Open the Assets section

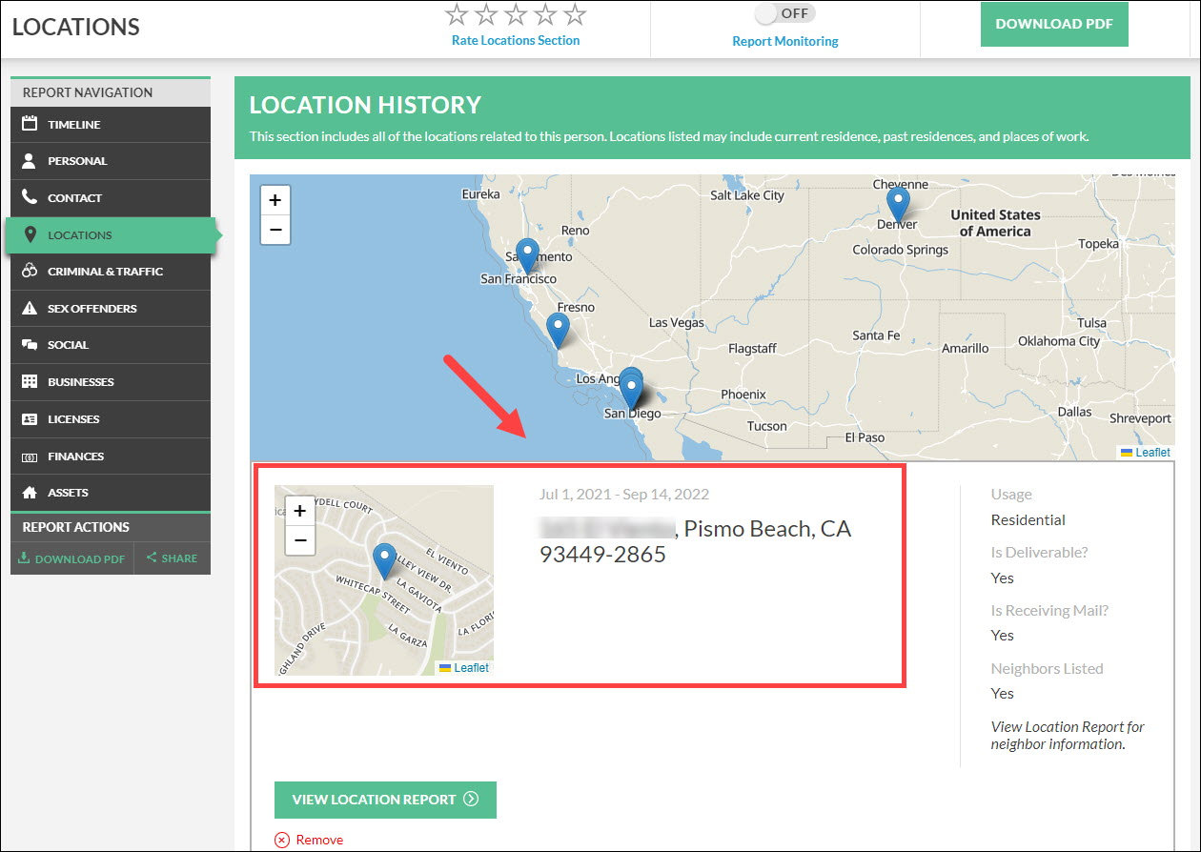tap(111, 493)
